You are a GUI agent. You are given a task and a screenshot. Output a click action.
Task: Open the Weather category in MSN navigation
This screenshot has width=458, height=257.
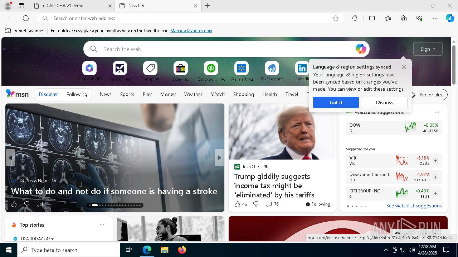point(193,94)
